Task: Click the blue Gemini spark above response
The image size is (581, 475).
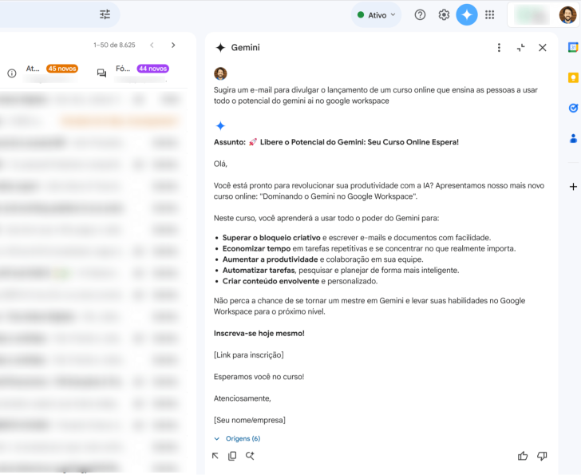Action: click(220, 126)
